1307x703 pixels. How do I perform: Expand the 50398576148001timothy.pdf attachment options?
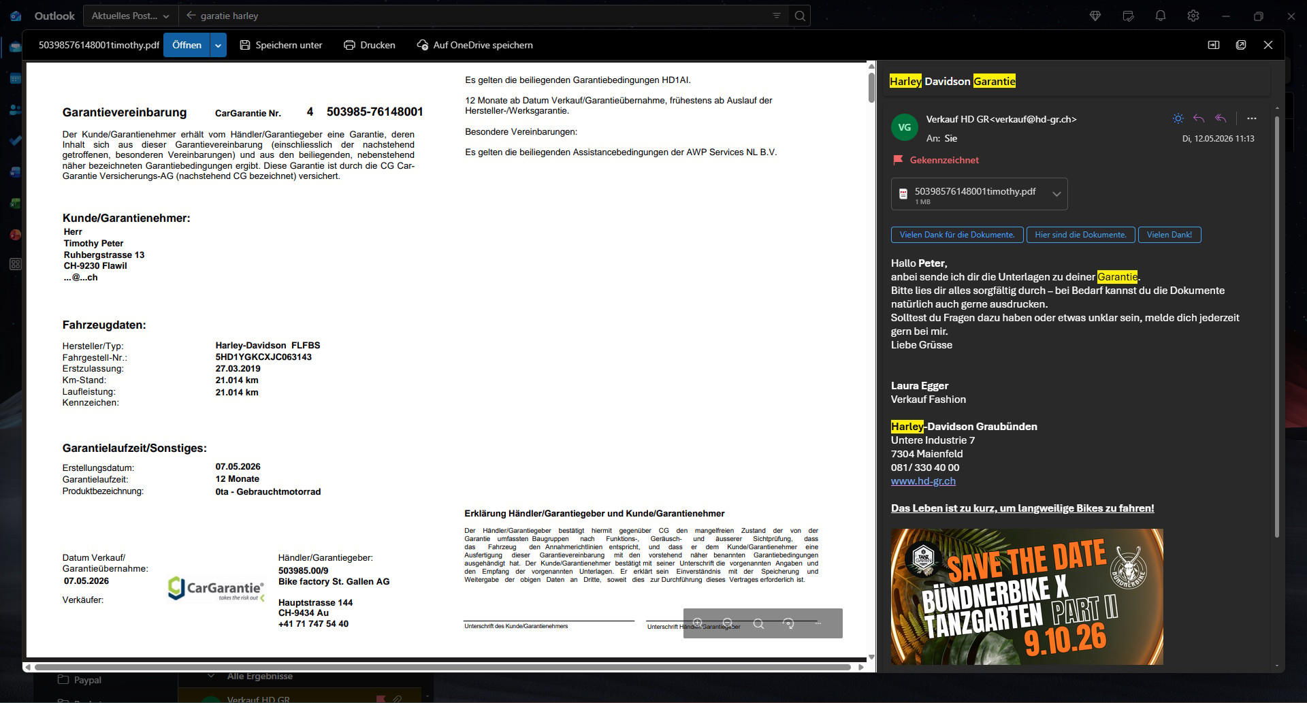click(1056, 194)
